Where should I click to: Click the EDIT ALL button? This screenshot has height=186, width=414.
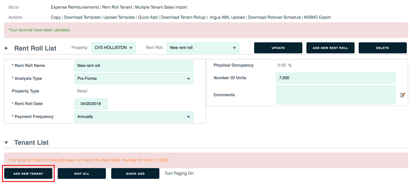82,174
